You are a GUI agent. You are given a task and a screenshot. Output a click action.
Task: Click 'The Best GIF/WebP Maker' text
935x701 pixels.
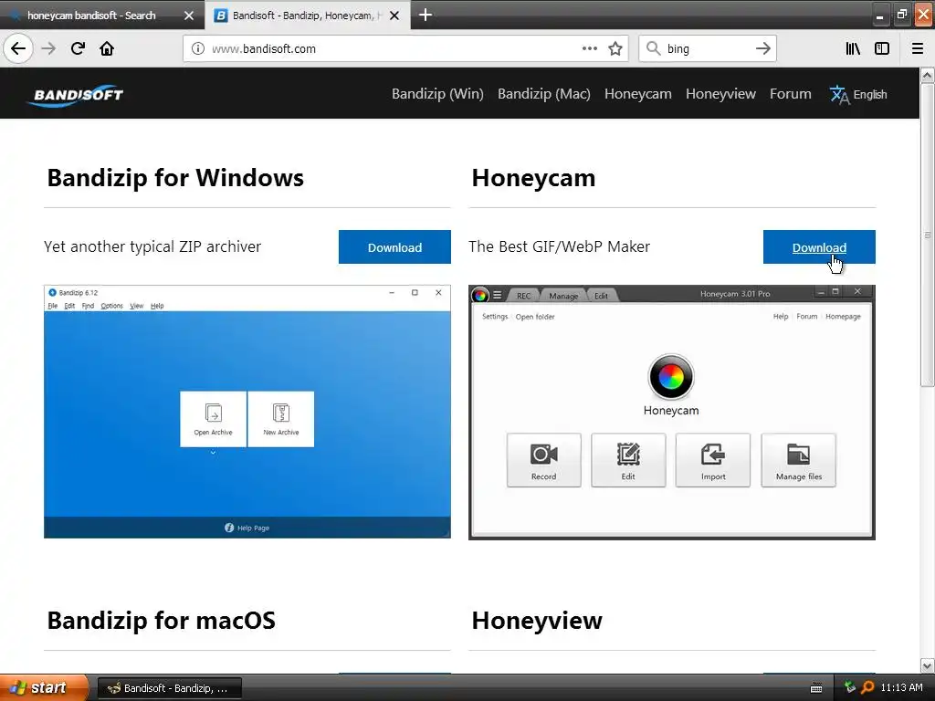tap(560, 246)
